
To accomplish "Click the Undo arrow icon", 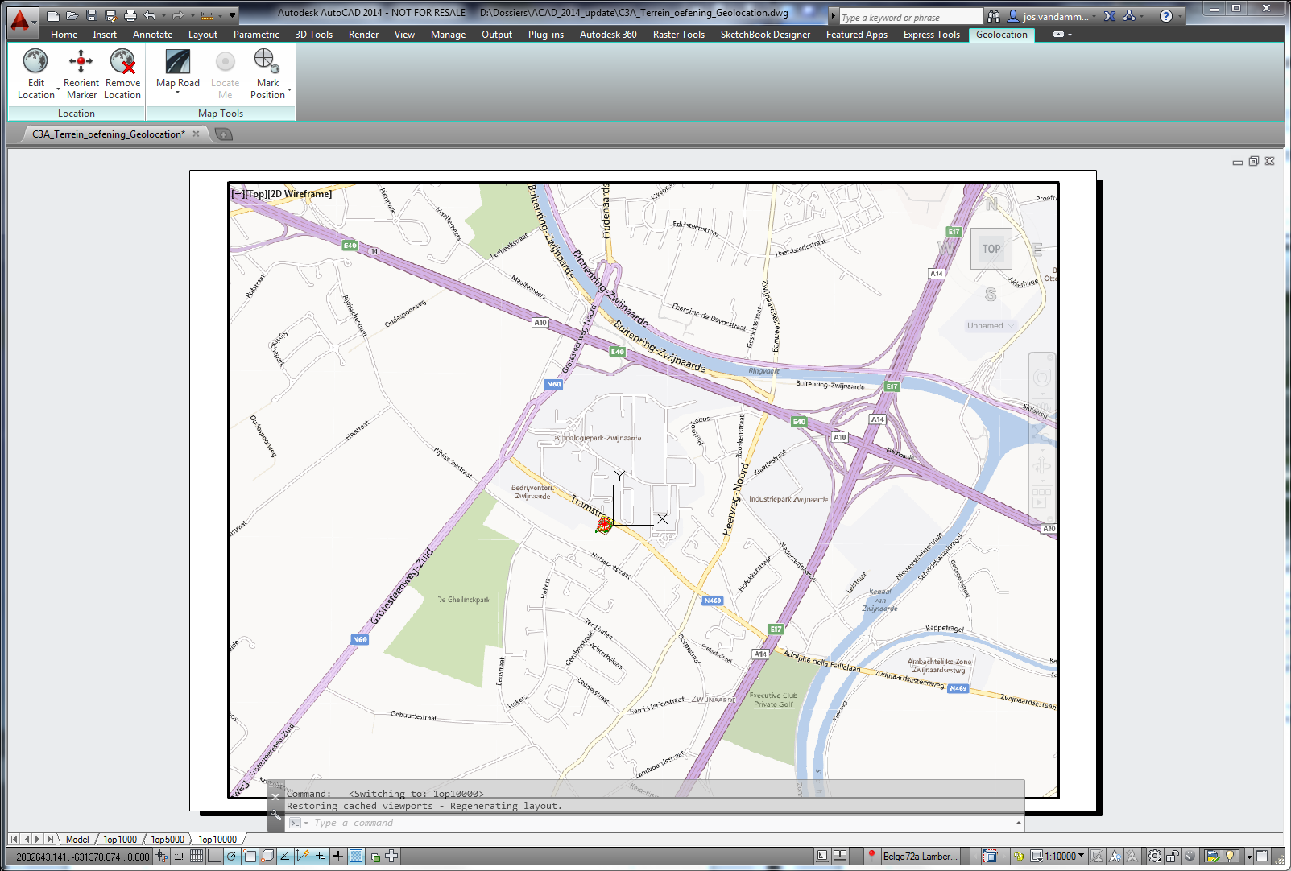I will click(150, 15).
